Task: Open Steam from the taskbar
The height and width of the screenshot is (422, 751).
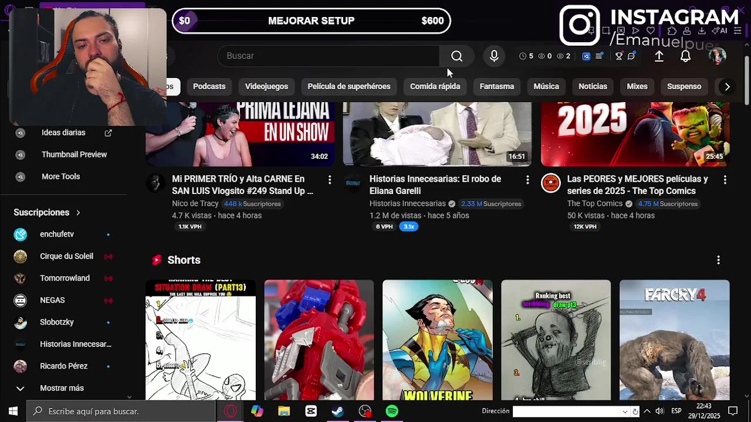Action: [x=338, y=411]
